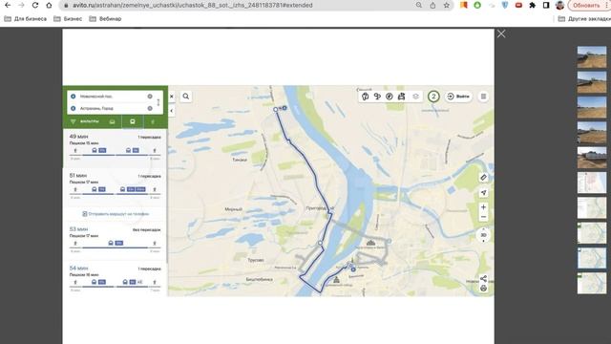Image resolution: width=611 pixels, height=344 pixels.
Task: Open the Бизнес bookmarks folder
Action: point(68,19)
